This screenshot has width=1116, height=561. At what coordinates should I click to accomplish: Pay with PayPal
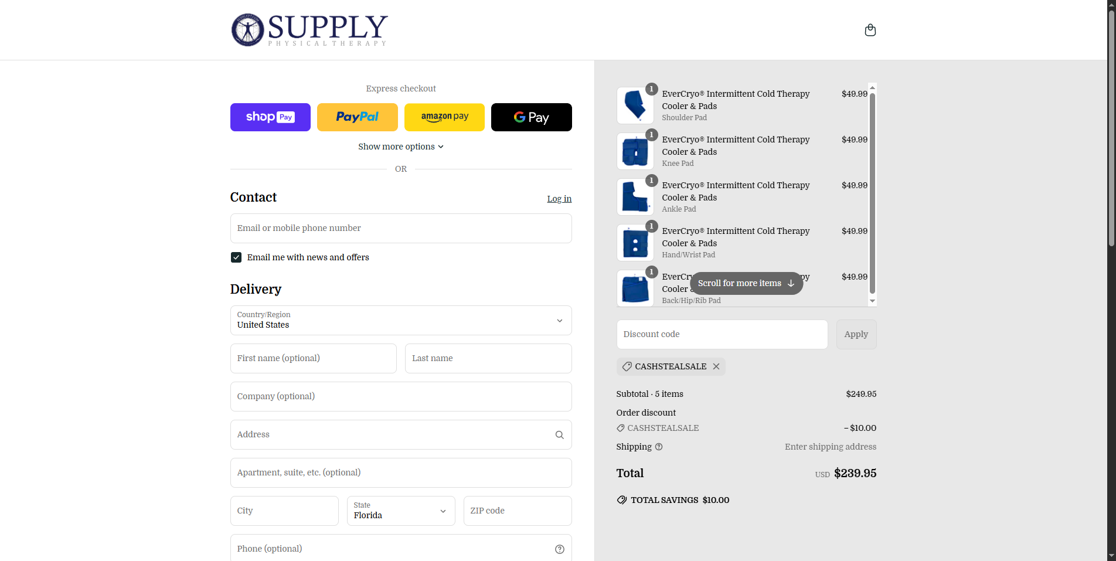(357, 117)
